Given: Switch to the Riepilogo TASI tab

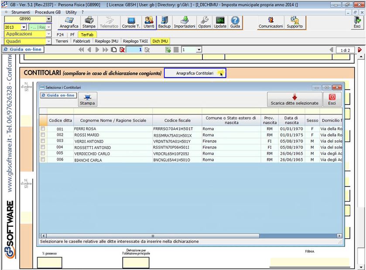Looking at the screenshot, I should (x=135, y=41).
